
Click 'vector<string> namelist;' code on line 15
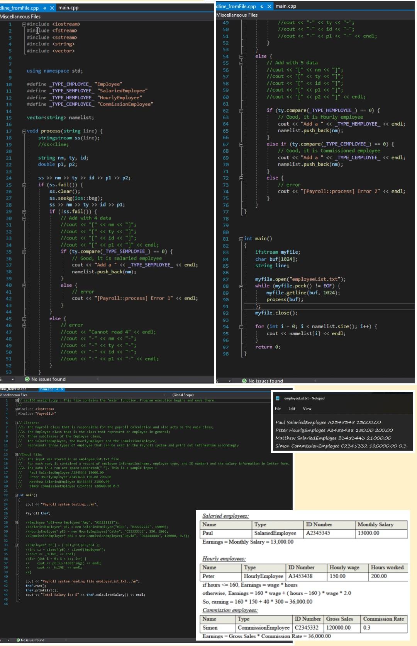[60, 118]
